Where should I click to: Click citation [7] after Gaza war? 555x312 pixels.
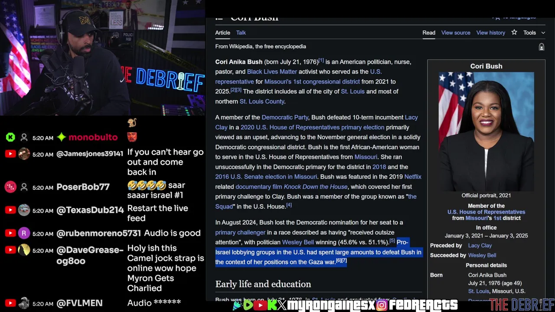[344, 260]
